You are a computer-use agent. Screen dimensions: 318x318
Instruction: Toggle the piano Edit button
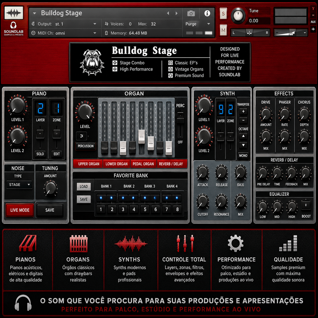(57, 154)
